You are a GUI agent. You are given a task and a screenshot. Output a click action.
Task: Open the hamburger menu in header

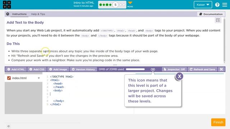(225, 5)
